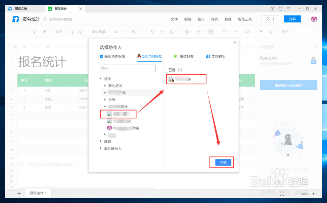Click the 分享 share button

tap(292, 19)
